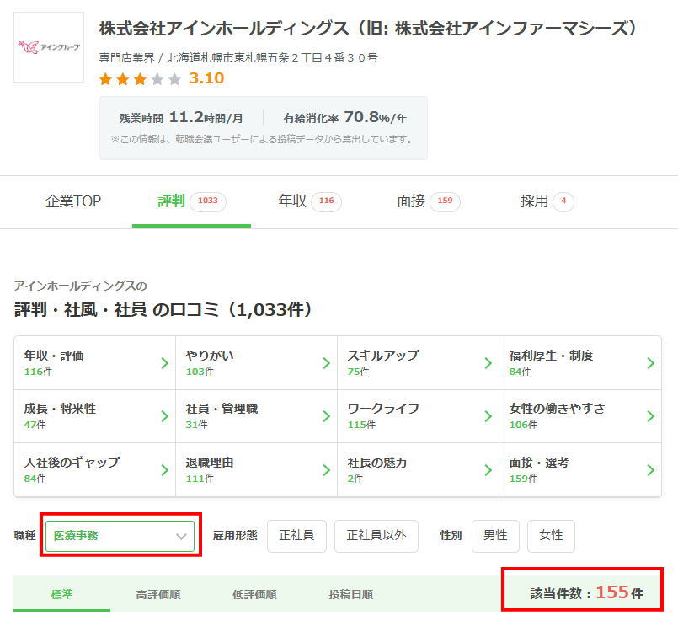
Task: Filter reviews by 女性
Action: point(551,536)
